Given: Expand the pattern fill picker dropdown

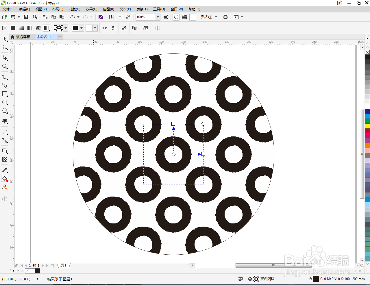Looking at the screenshot, I should [66, 28].
